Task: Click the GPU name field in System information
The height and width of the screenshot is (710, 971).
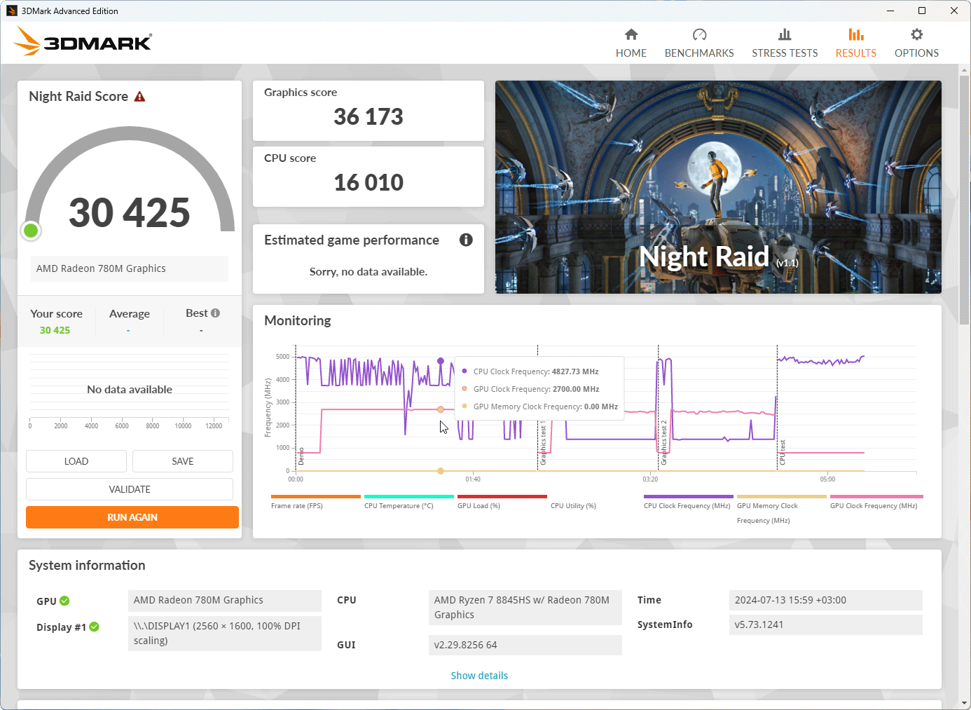Action: 225,601
